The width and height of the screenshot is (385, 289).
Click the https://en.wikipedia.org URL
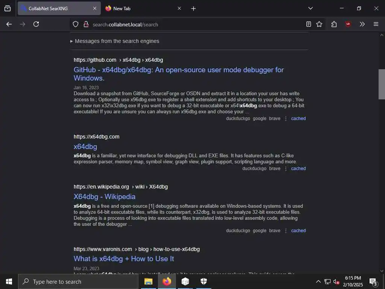click(x=101, y=187)
